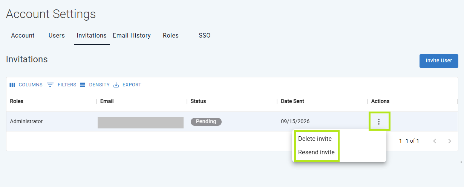Image resolution: width=464 pixels, height=187 pixels.
Task: Export the invitations table
Action: point(127,85)
